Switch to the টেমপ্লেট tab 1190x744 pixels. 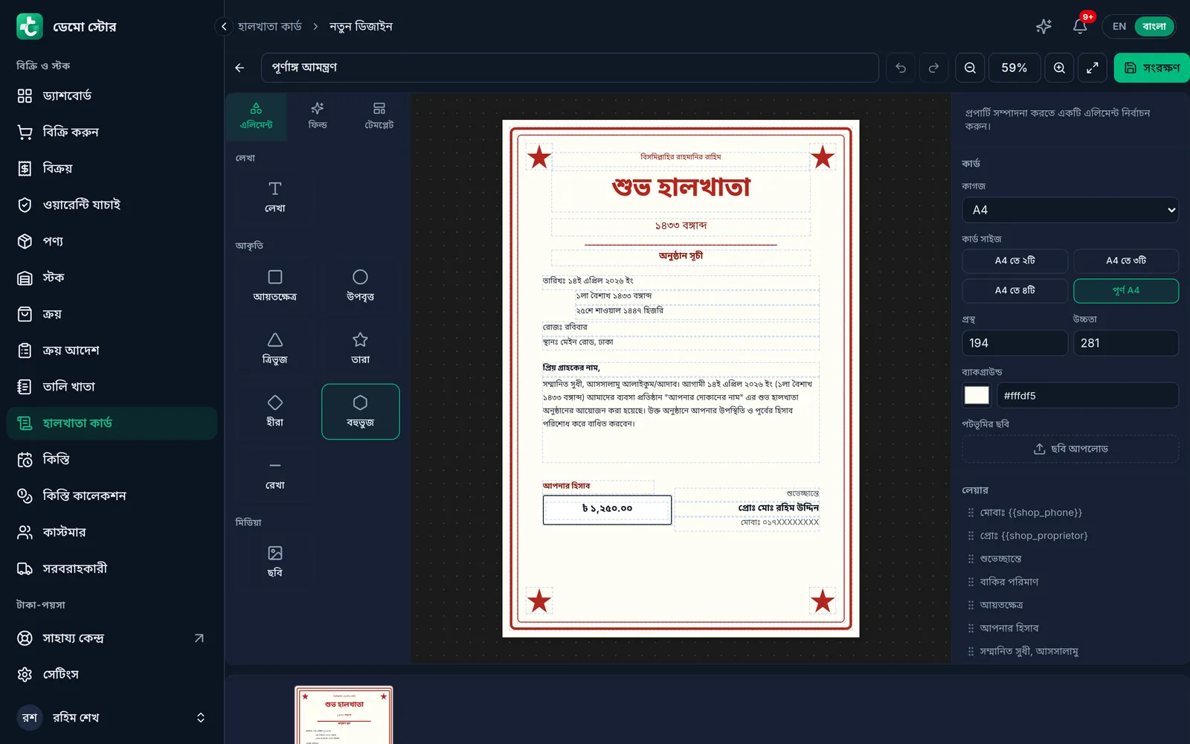379,116
